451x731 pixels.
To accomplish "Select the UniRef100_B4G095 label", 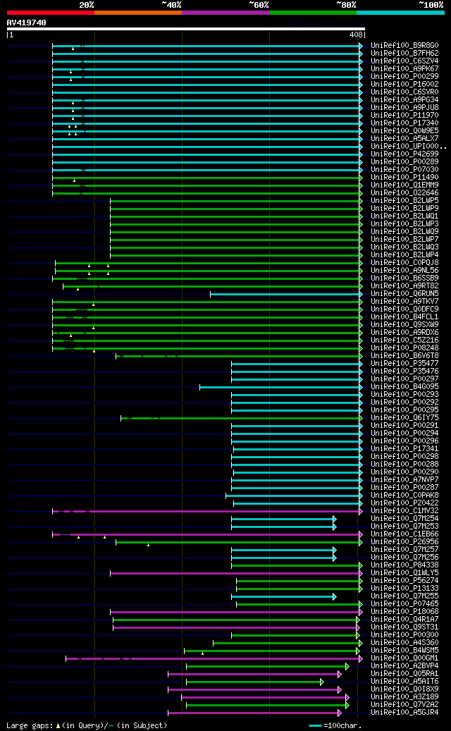I will pyautogui.click(x=404, y=386).
